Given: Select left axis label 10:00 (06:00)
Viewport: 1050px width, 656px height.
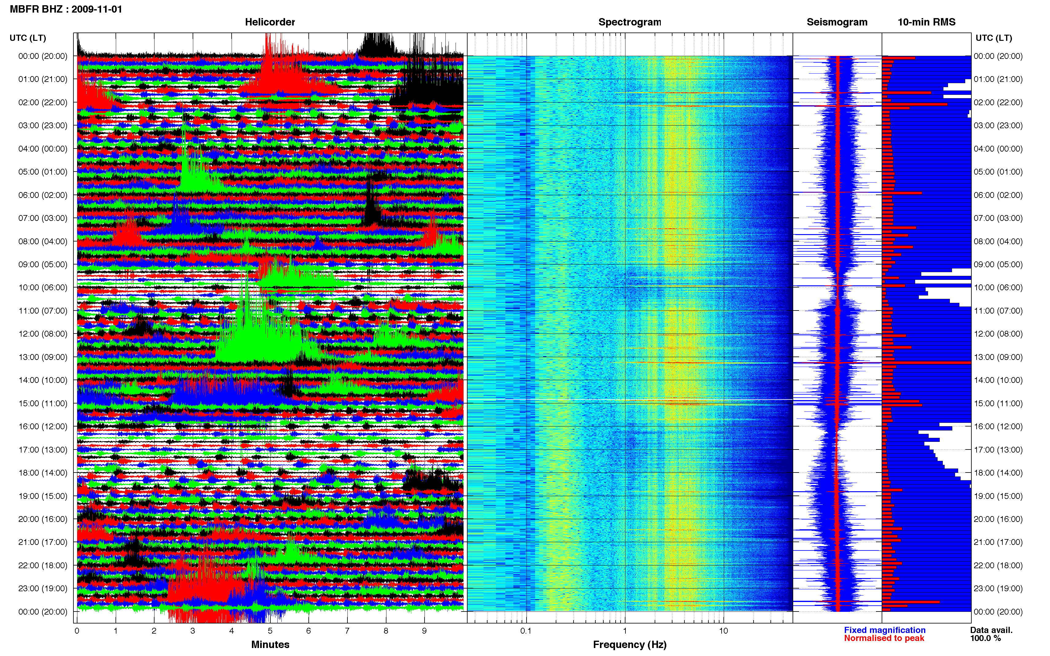Looking at the screenshot, I should point(43,287).
